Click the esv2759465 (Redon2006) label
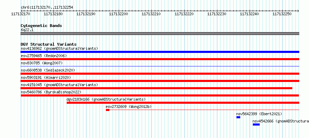Viewport: 309px width, 138px height. click(x=44, y=56)
